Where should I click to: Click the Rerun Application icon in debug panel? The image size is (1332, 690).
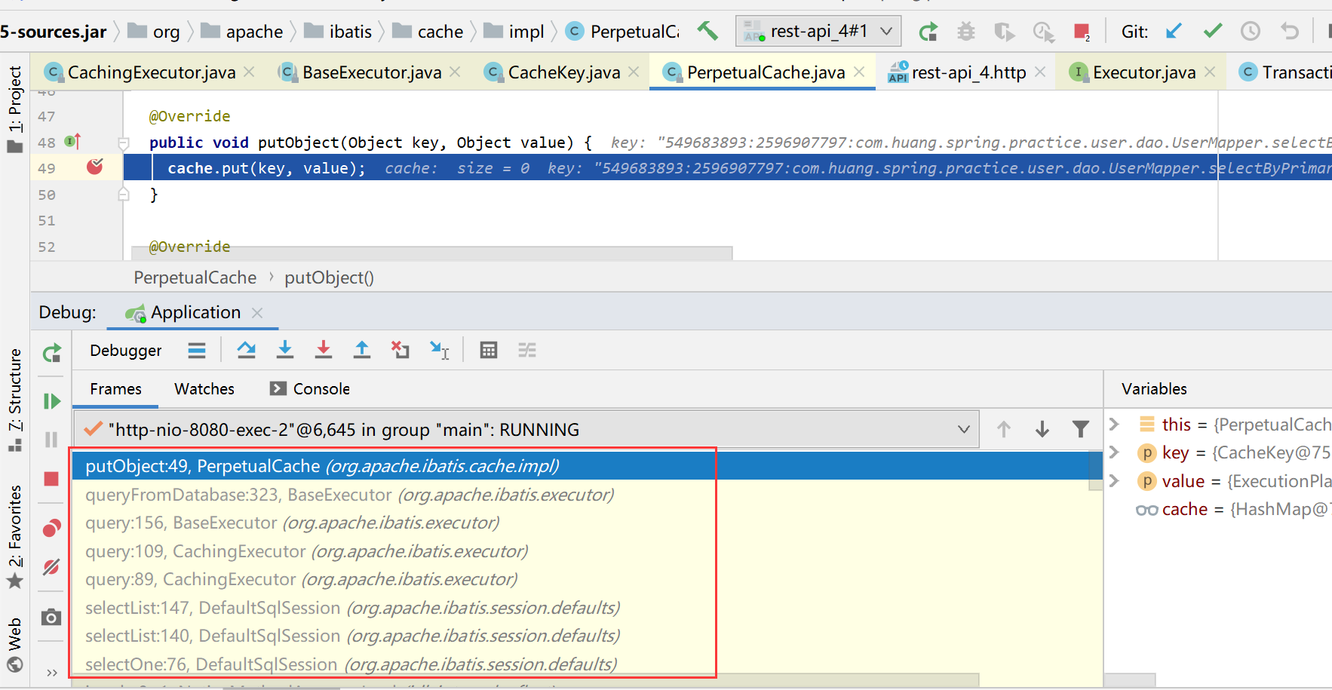point(51,352)
